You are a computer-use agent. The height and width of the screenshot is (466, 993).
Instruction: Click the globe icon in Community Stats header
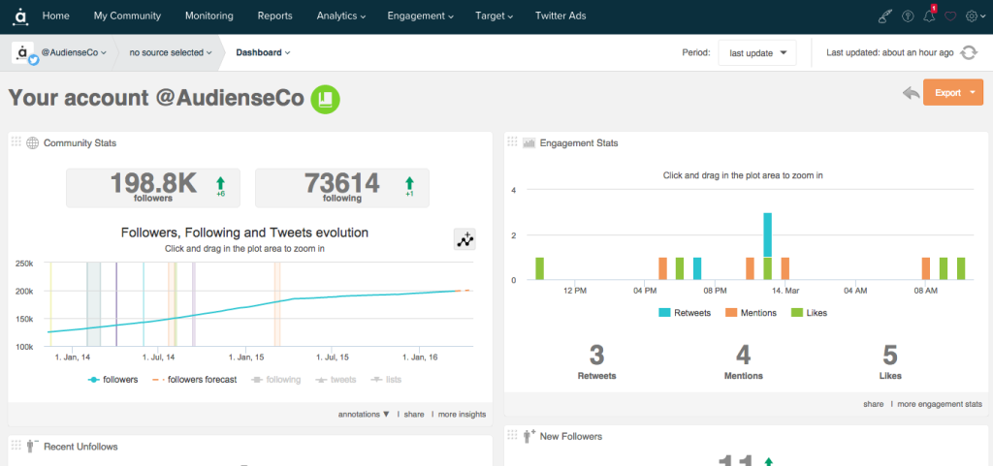pyautogui.click(x=32, y=142)
